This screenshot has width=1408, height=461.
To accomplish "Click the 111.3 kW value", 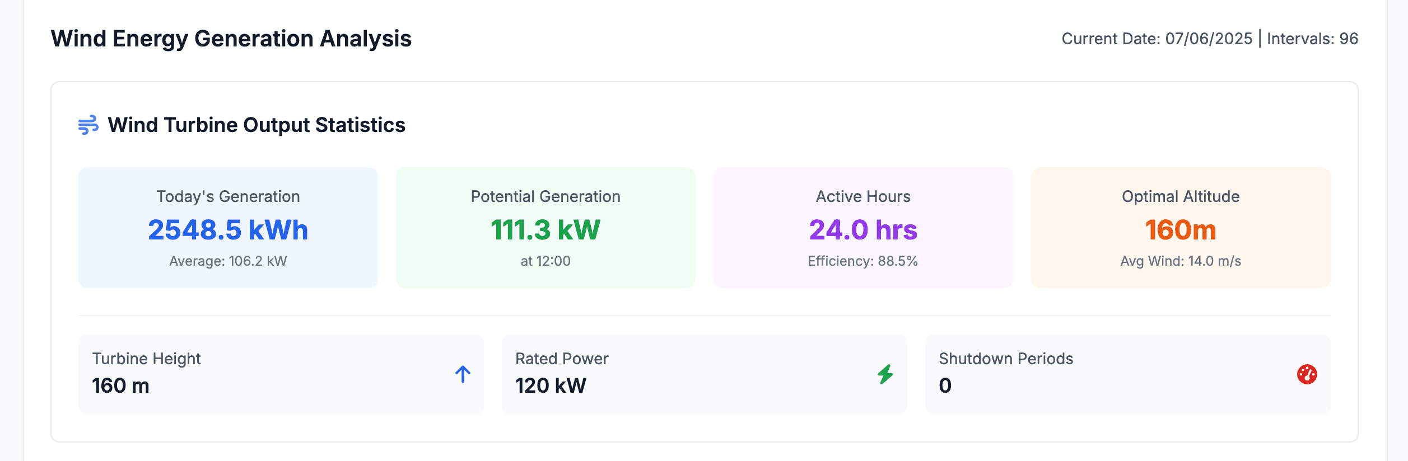I will (546, 230).
